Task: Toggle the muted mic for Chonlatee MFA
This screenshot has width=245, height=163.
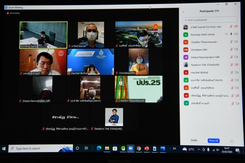Action: pyautogui.click(x=231, y=49)
